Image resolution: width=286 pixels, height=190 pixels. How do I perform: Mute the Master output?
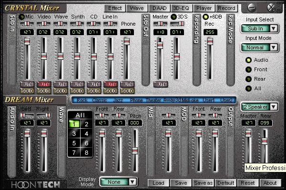[161, 85]
